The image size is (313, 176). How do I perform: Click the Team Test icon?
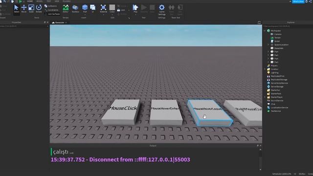pos(171,10)
